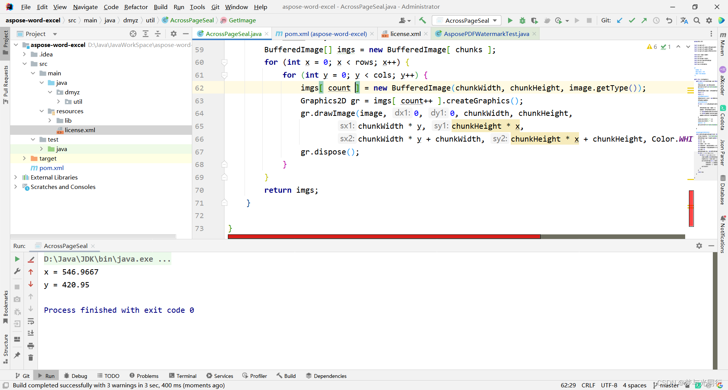Open Run panel settings gear

click(699, 246)
